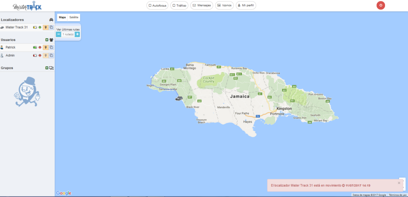
Task: Toggle the Tráfico checkbox
Action: (174, 6)
